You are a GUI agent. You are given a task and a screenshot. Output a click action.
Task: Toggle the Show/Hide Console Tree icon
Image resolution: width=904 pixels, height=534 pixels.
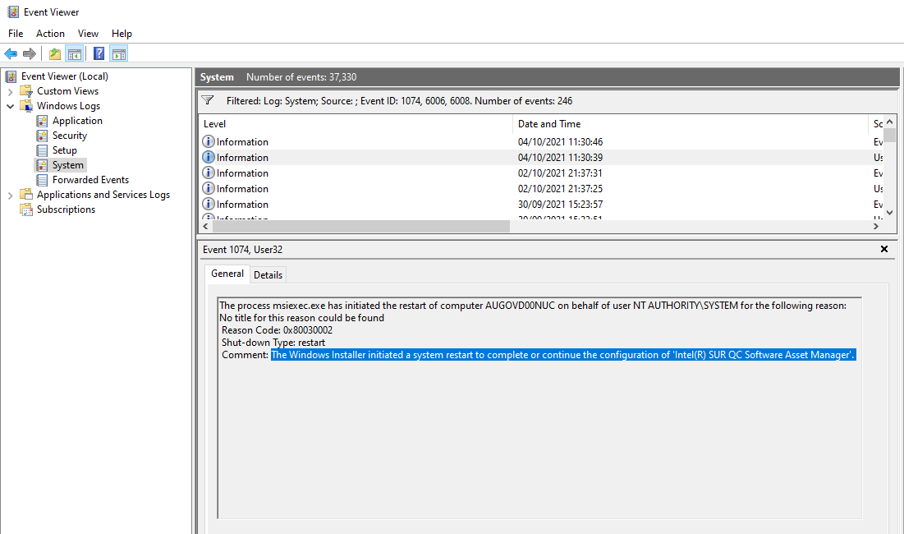[x=75, y=54]
